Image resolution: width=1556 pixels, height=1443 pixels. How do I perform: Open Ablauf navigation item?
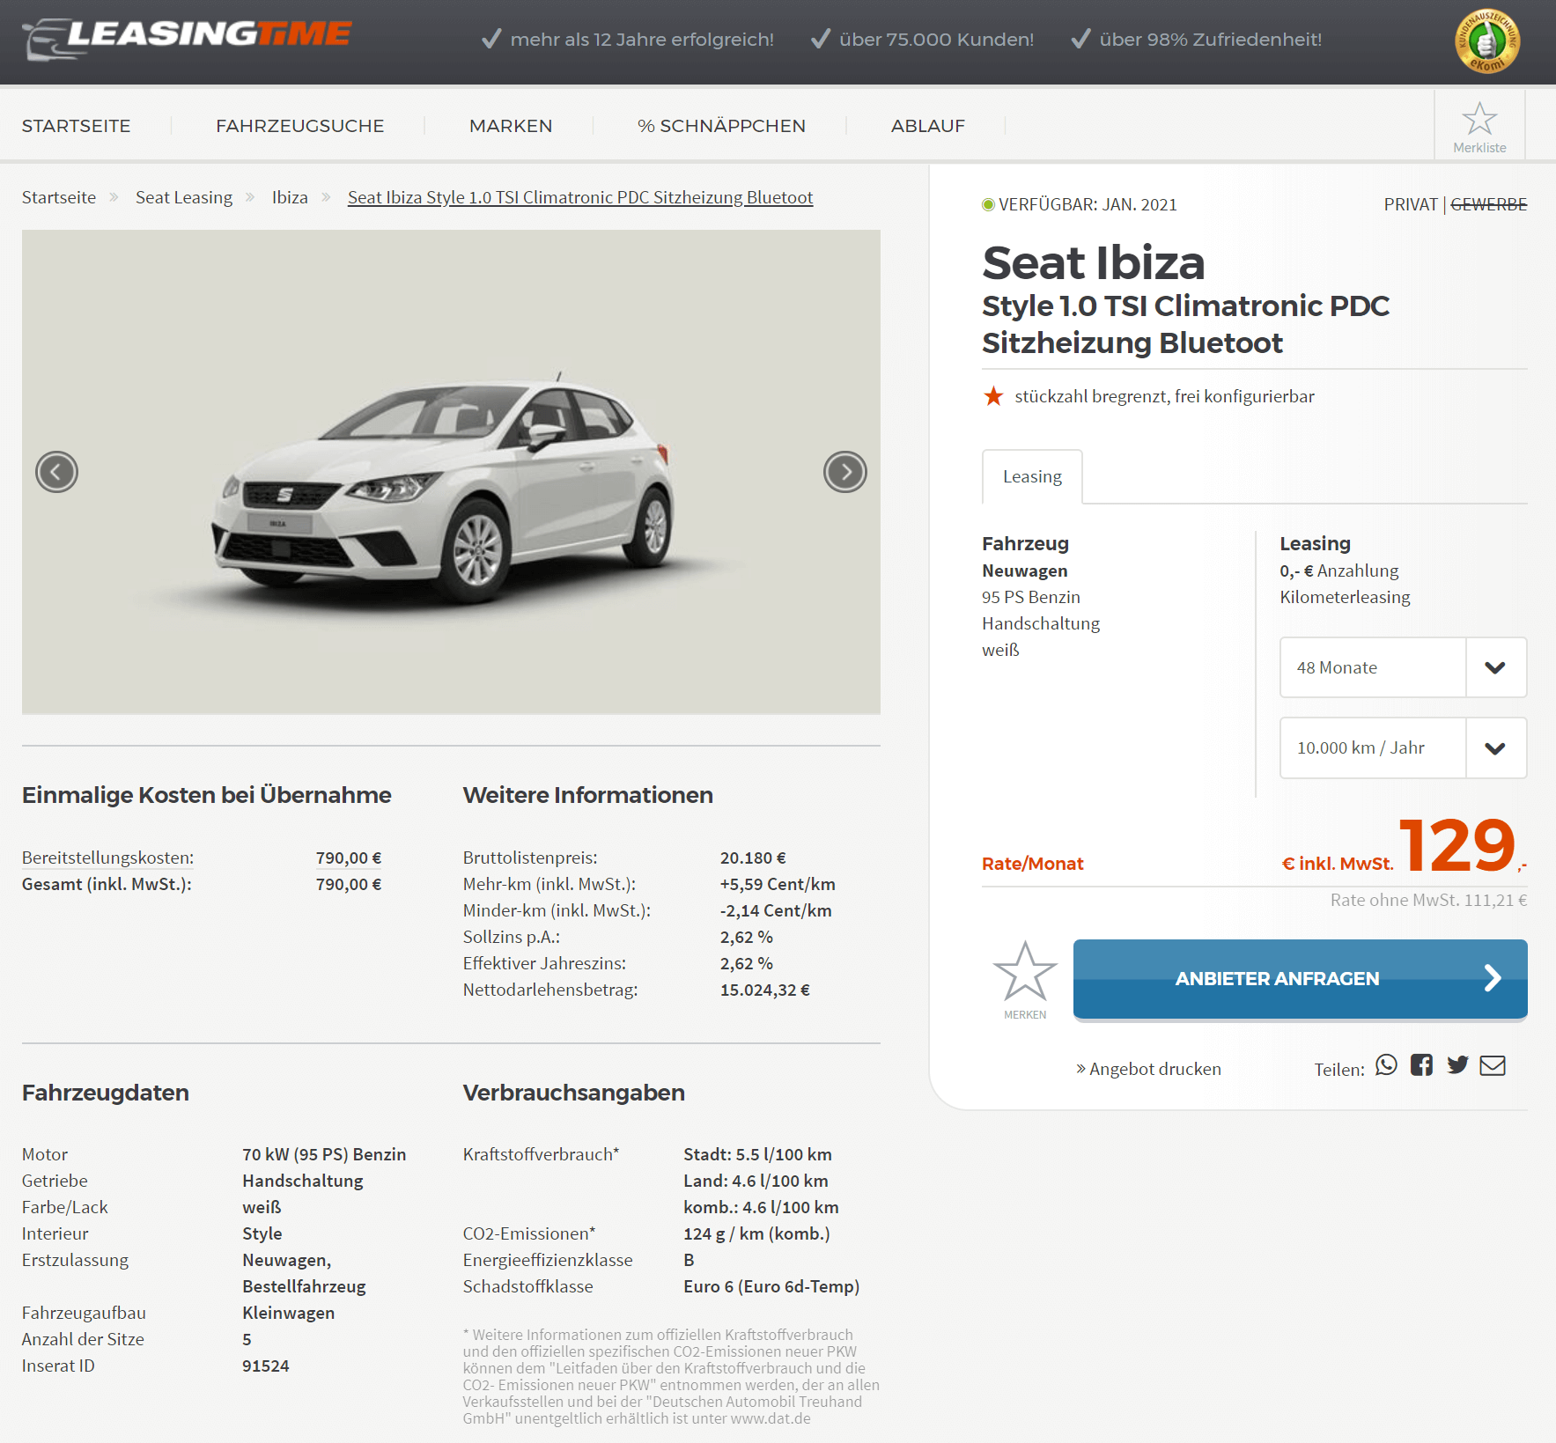tap(927, 126)
